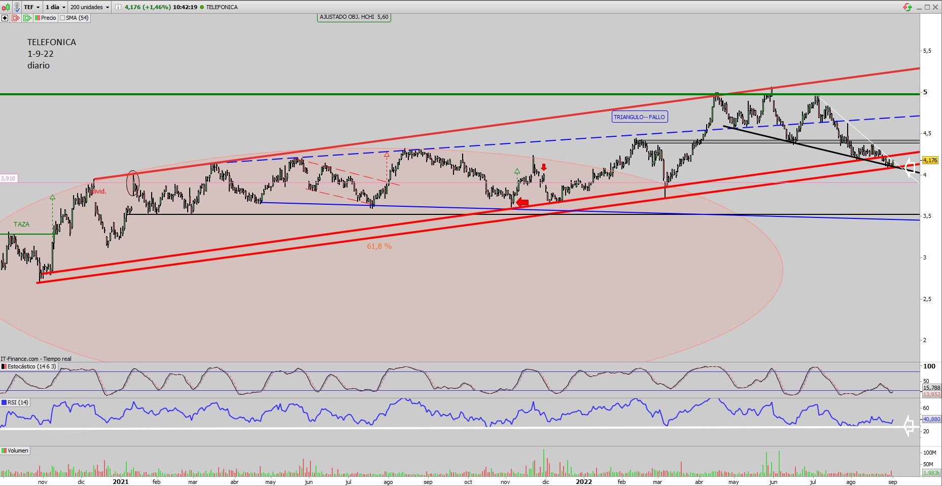Click the '61,8 %' Fibonacci label
This screenshot has height=486, width=942.
coord(379,246)
